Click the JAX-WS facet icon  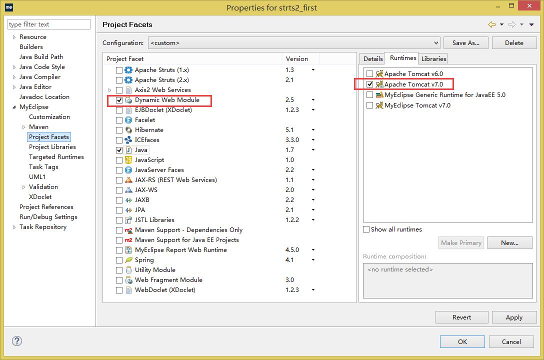(128, 190)
